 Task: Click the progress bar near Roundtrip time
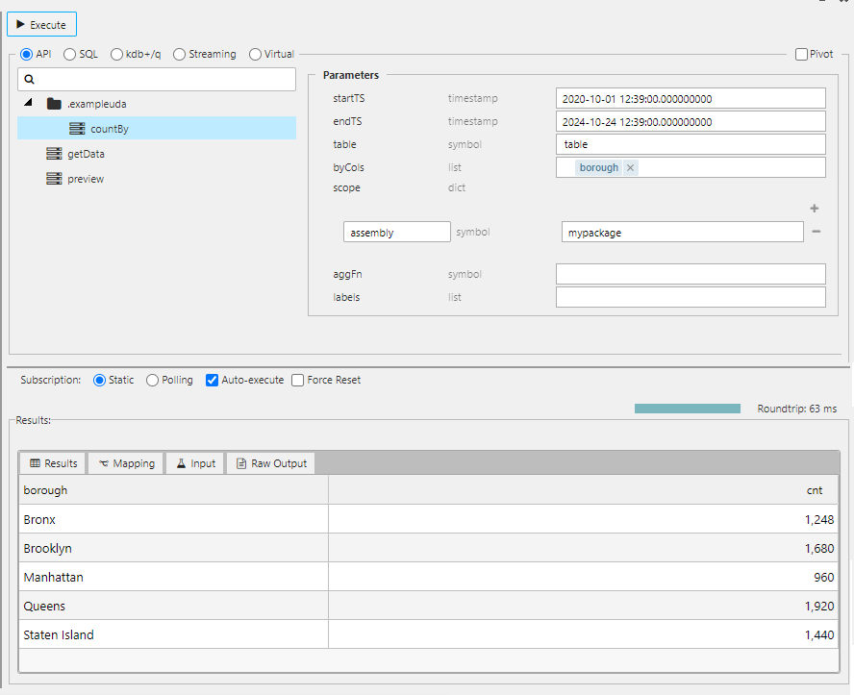[x=687, y=408]
